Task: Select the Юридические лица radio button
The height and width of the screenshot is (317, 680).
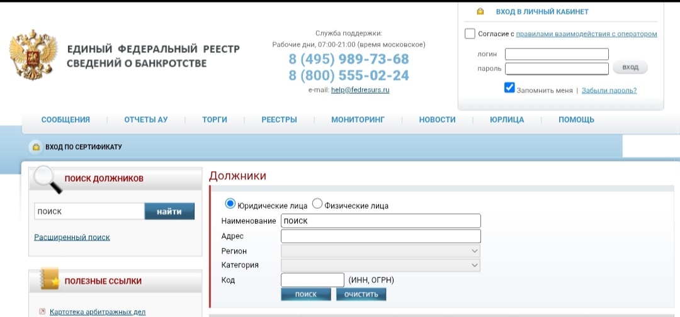Action: (x=230, y=204)
